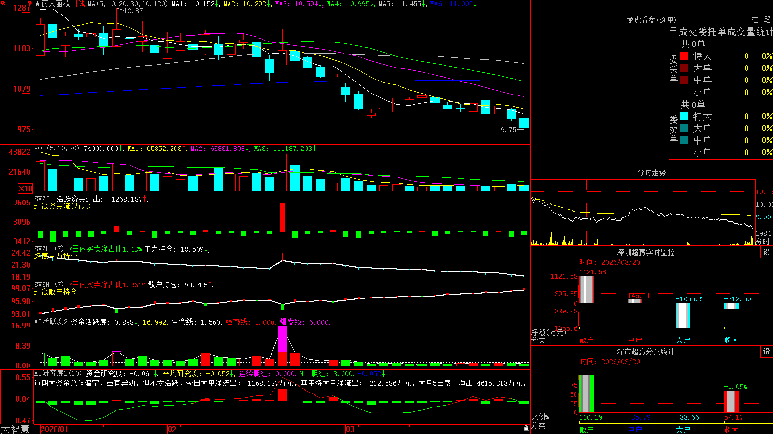The width and height of the screenshot is (773, 434).
Task: Click the 散户 bar labeled 1121.58
Action: click(x=586, y=289)
